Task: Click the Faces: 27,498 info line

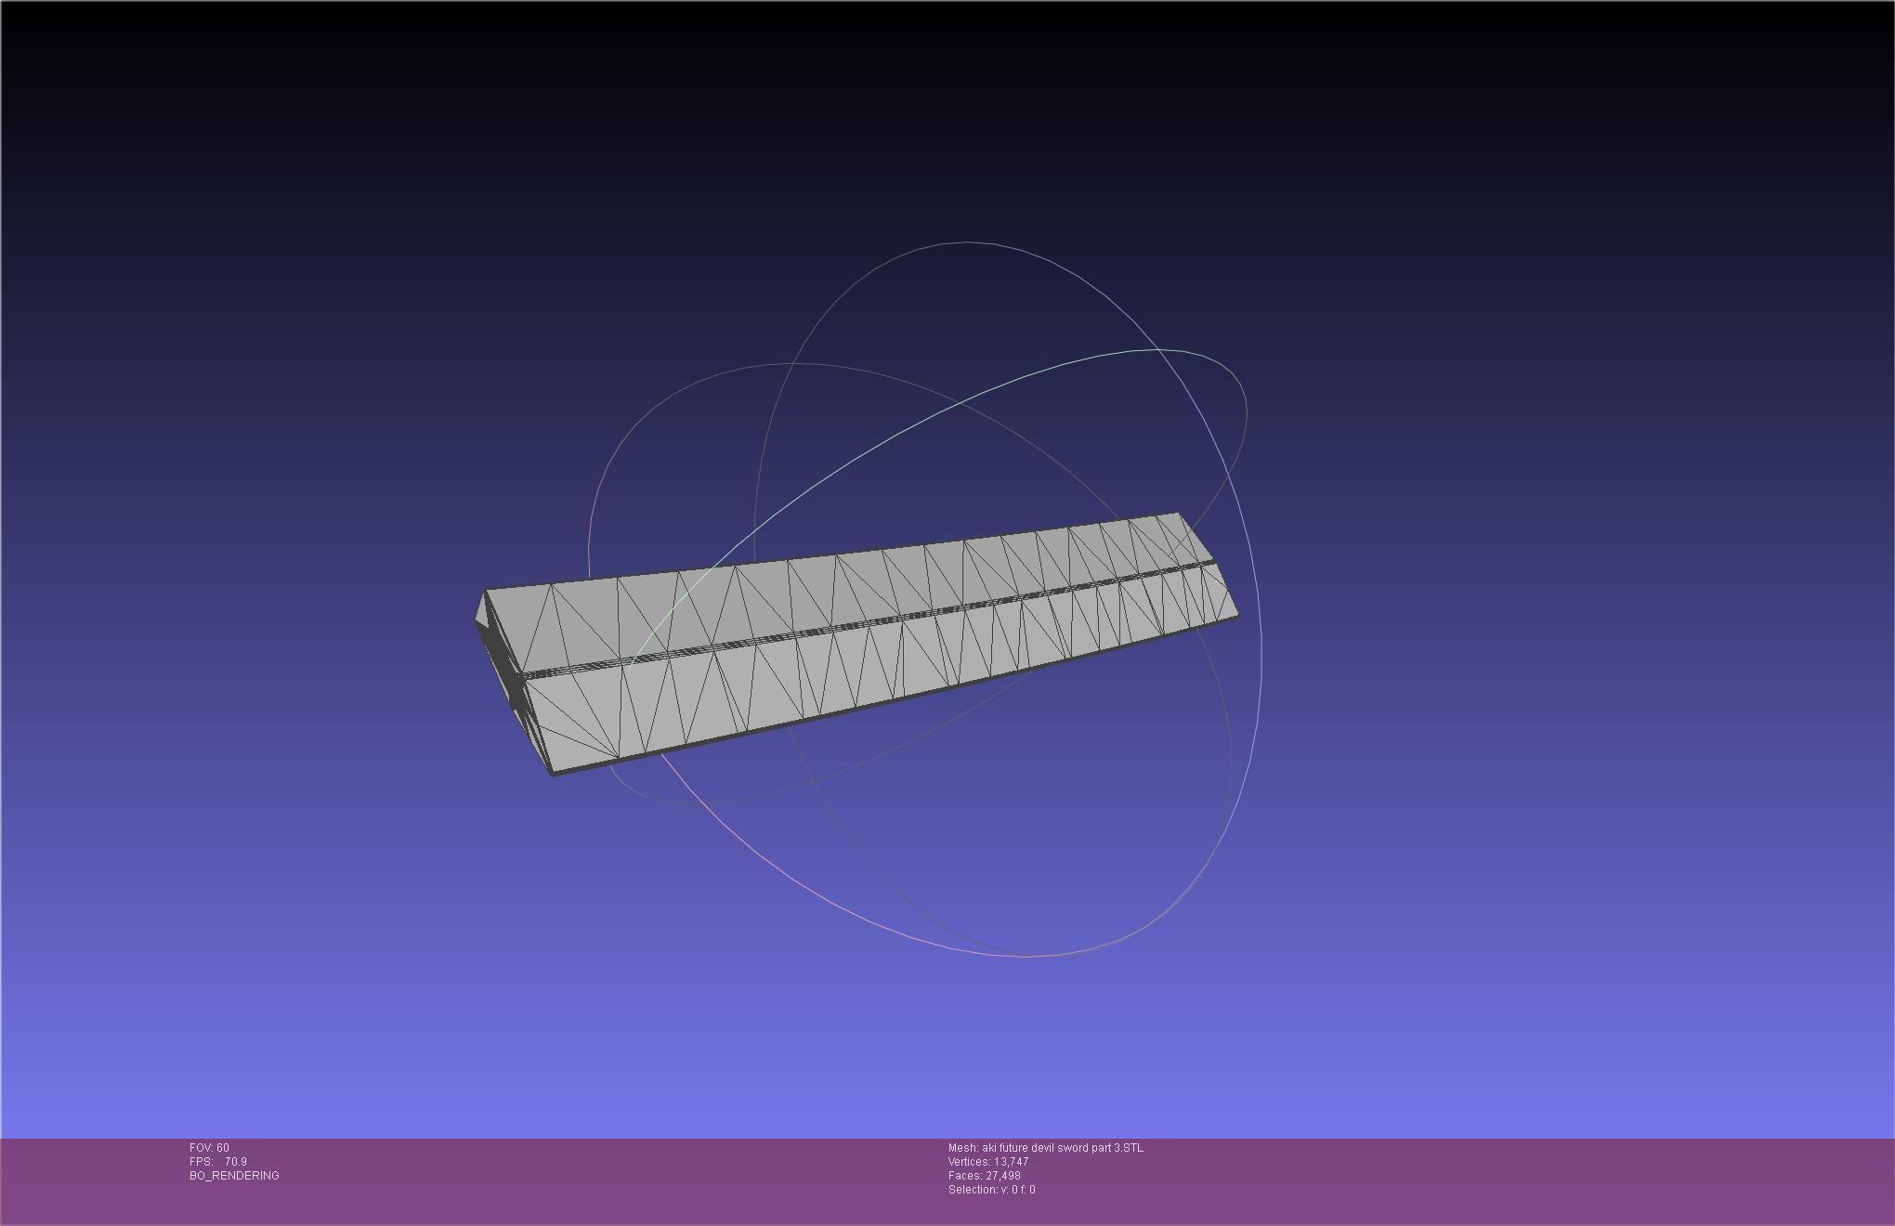Action: (985, 1176)
